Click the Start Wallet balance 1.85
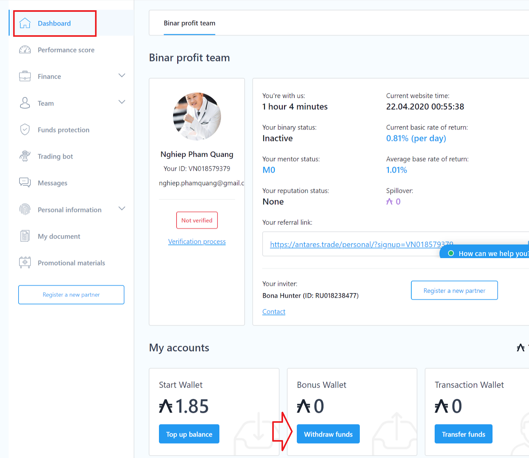529x458 pixels. tap(184, 406)
